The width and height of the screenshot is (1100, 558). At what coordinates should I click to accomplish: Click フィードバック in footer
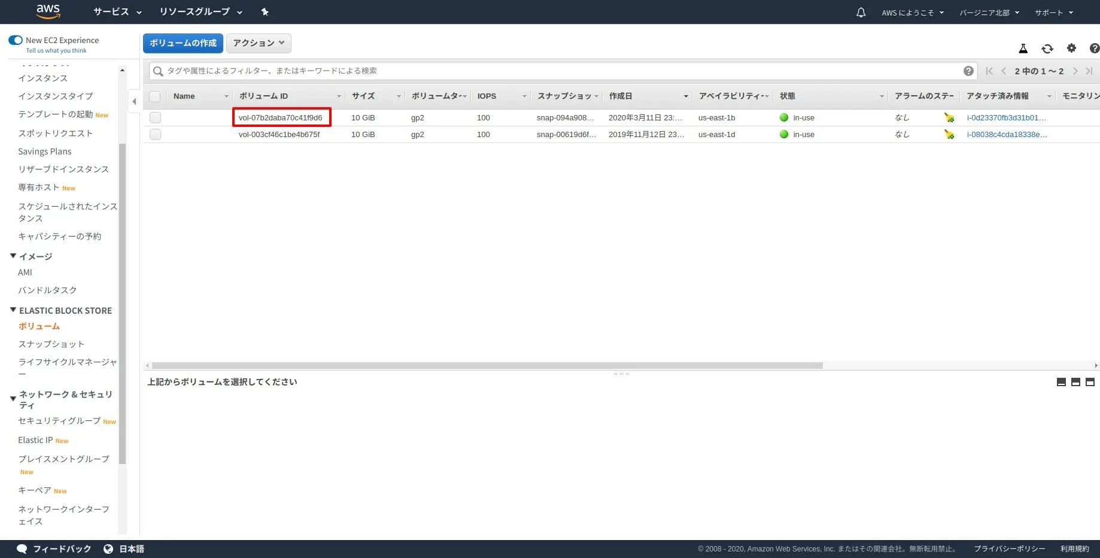62,548
